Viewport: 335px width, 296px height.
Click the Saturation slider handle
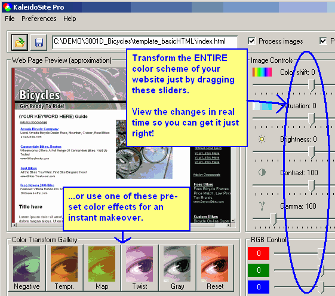[312, 119]
